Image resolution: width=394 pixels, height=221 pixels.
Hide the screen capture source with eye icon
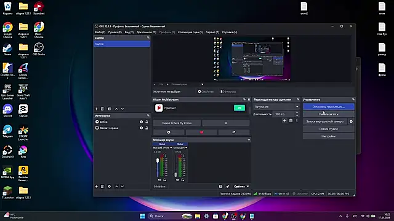pos(141,128)
